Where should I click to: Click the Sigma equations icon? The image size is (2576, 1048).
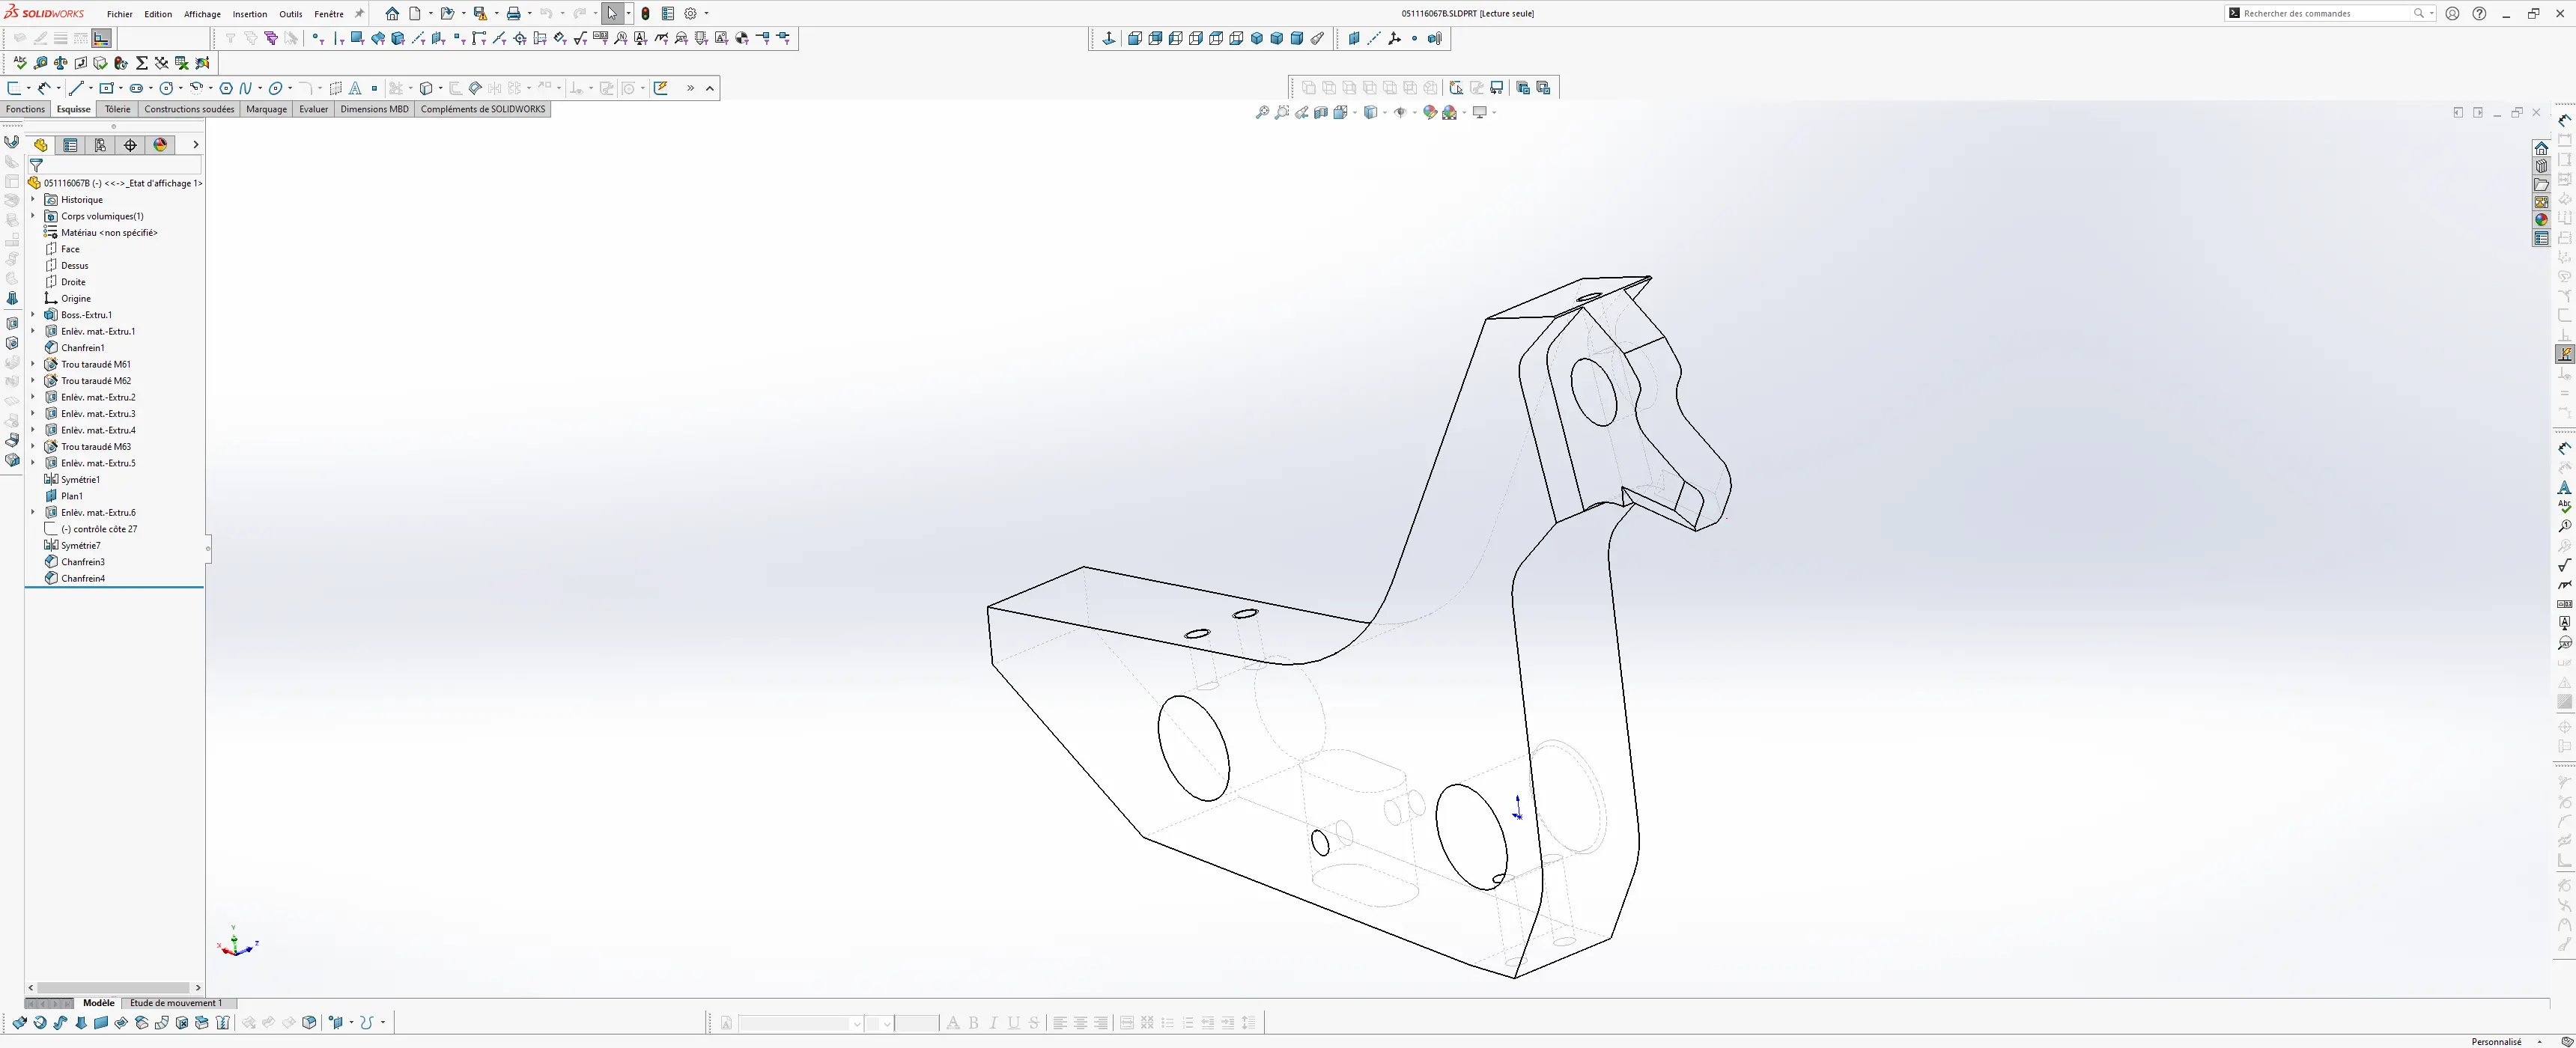click(142, 63)
